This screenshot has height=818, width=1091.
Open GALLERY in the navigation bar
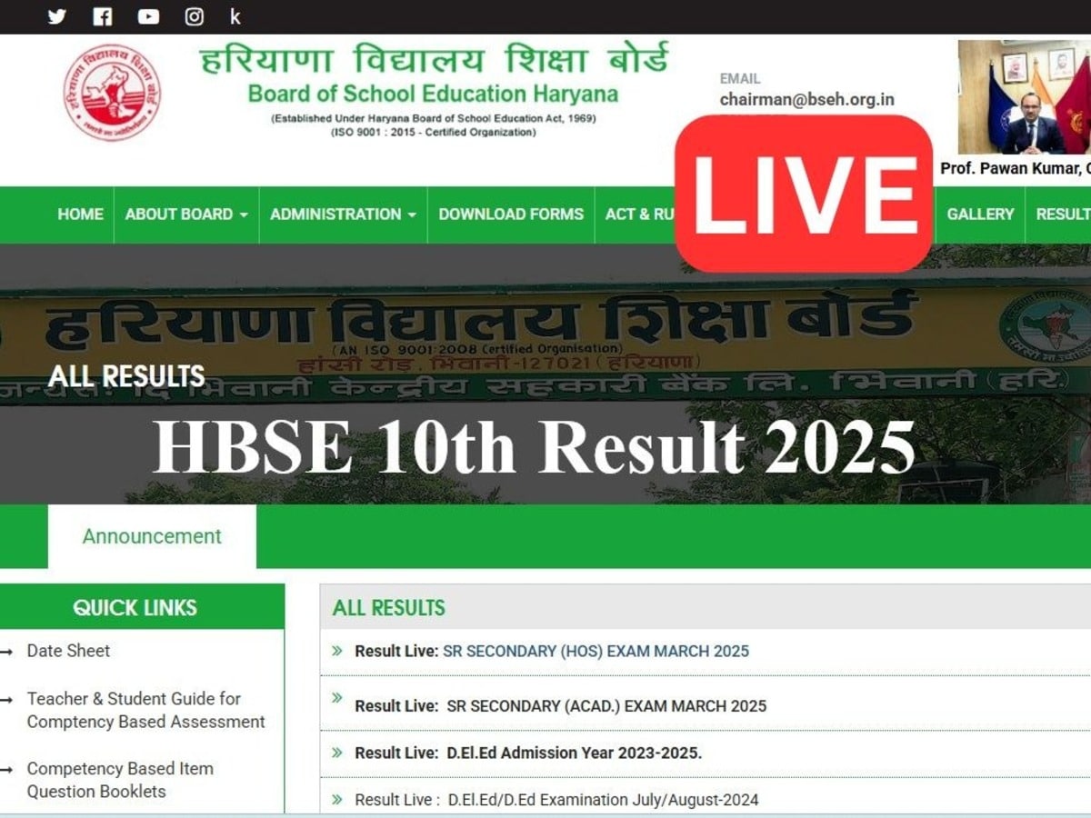(x=980, y=214)
